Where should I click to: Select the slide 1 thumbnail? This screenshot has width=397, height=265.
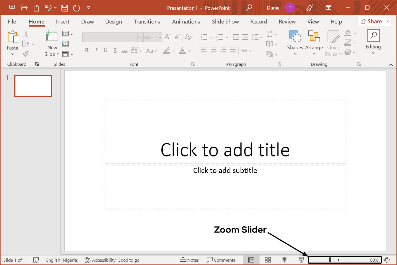[33, 86]
